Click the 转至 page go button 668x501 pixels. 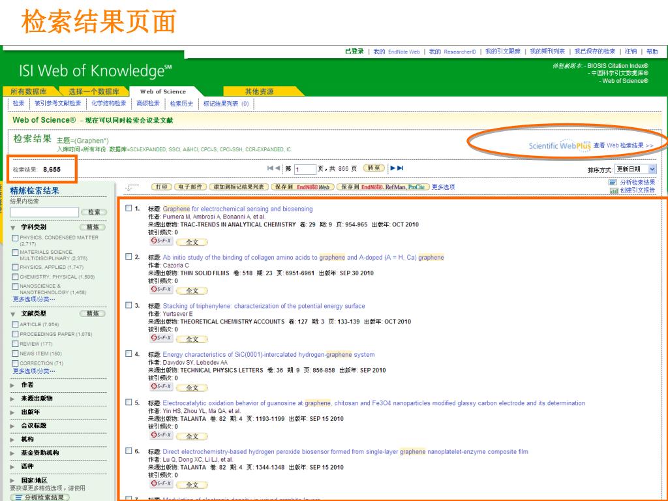pos(374,168)
